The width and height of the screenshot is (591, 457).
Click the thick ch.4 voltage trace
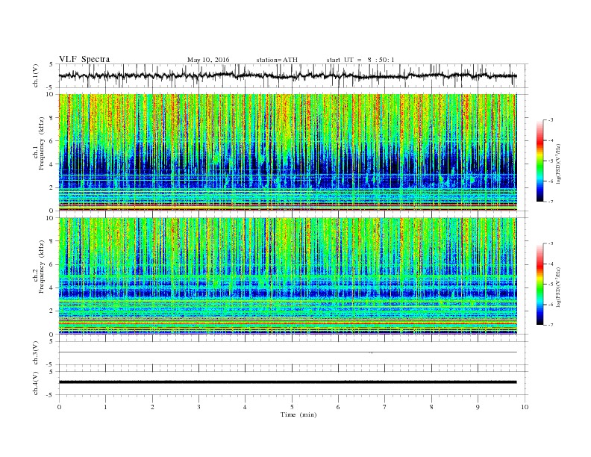[287, 382]
